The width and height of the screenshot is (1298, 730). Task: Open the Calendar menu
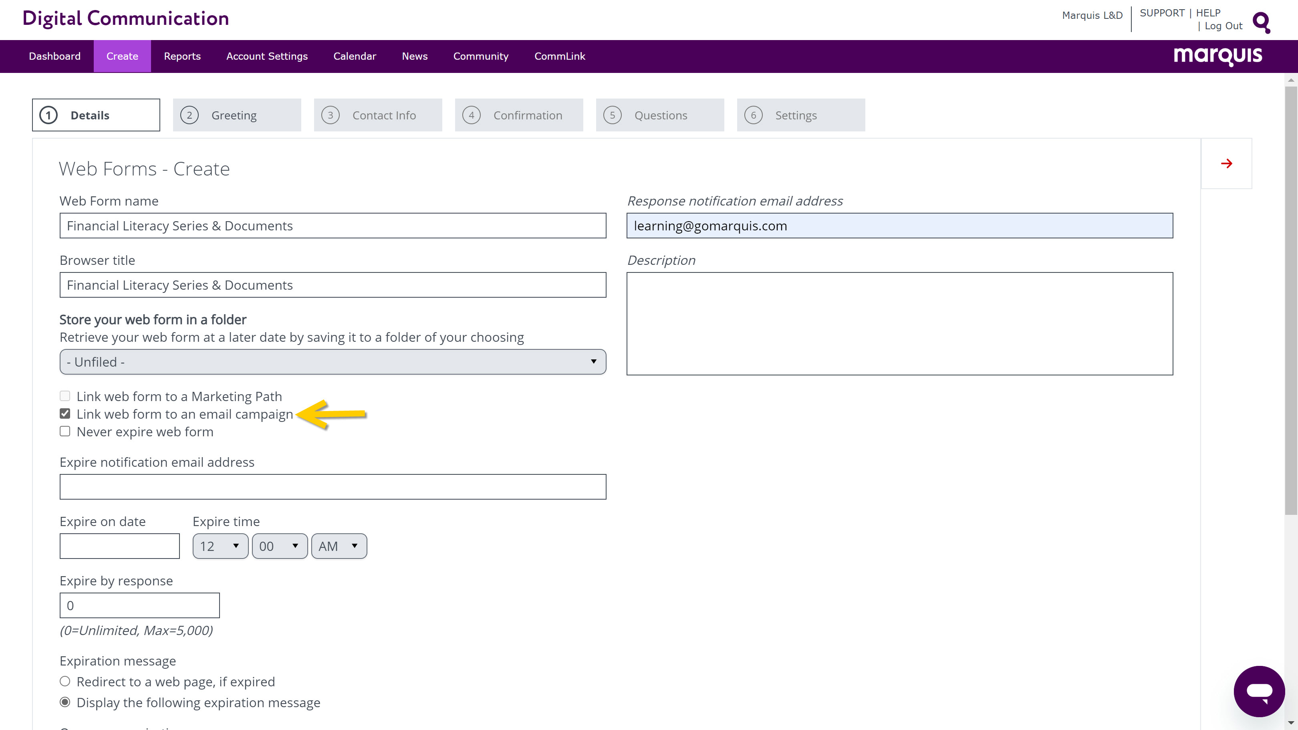point(355,56)
